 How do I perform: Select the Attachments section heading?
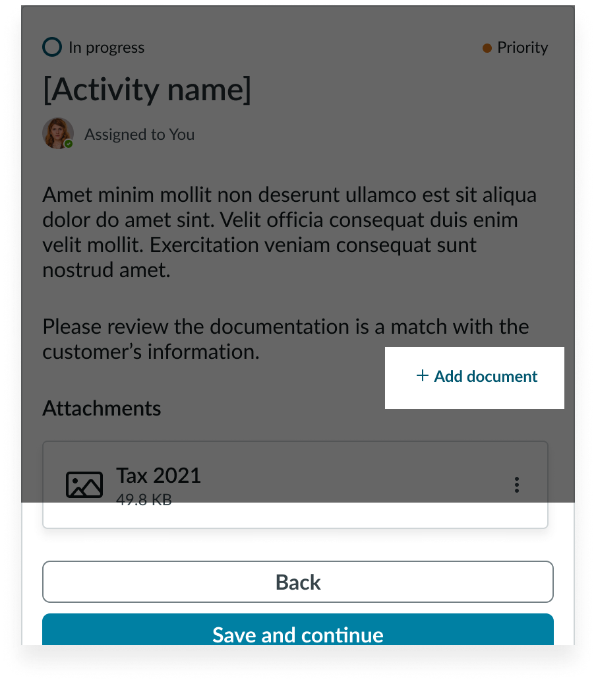tap(102, 408)
